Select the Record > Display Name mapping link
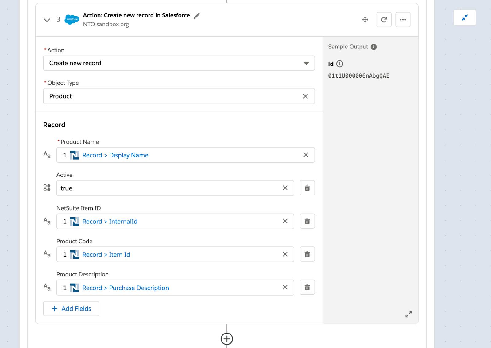The width and height of the screenshot is (491, 348). 115,155
